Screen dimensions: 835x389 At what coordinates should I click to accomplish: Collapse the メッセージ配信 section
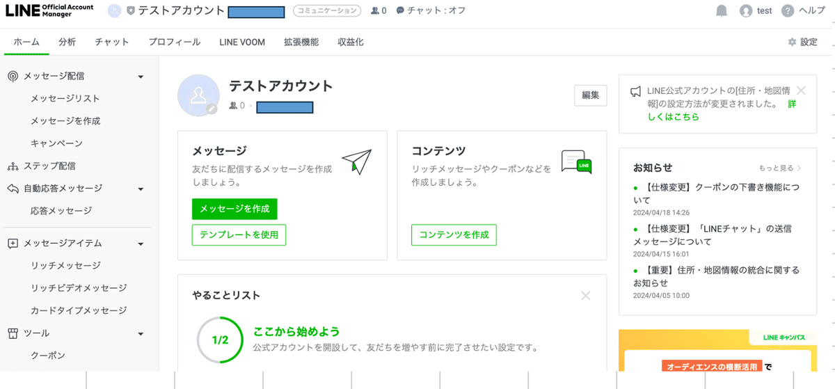click(141, 77)
